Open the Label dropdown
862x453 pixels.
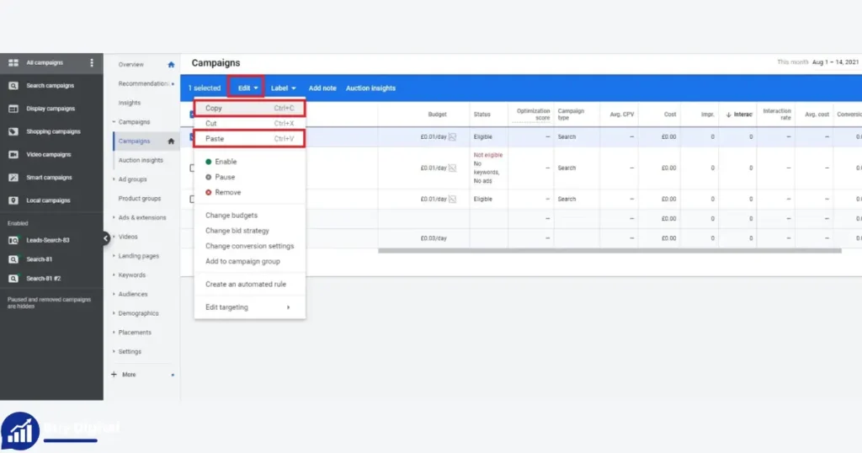(x=283, y=88)
